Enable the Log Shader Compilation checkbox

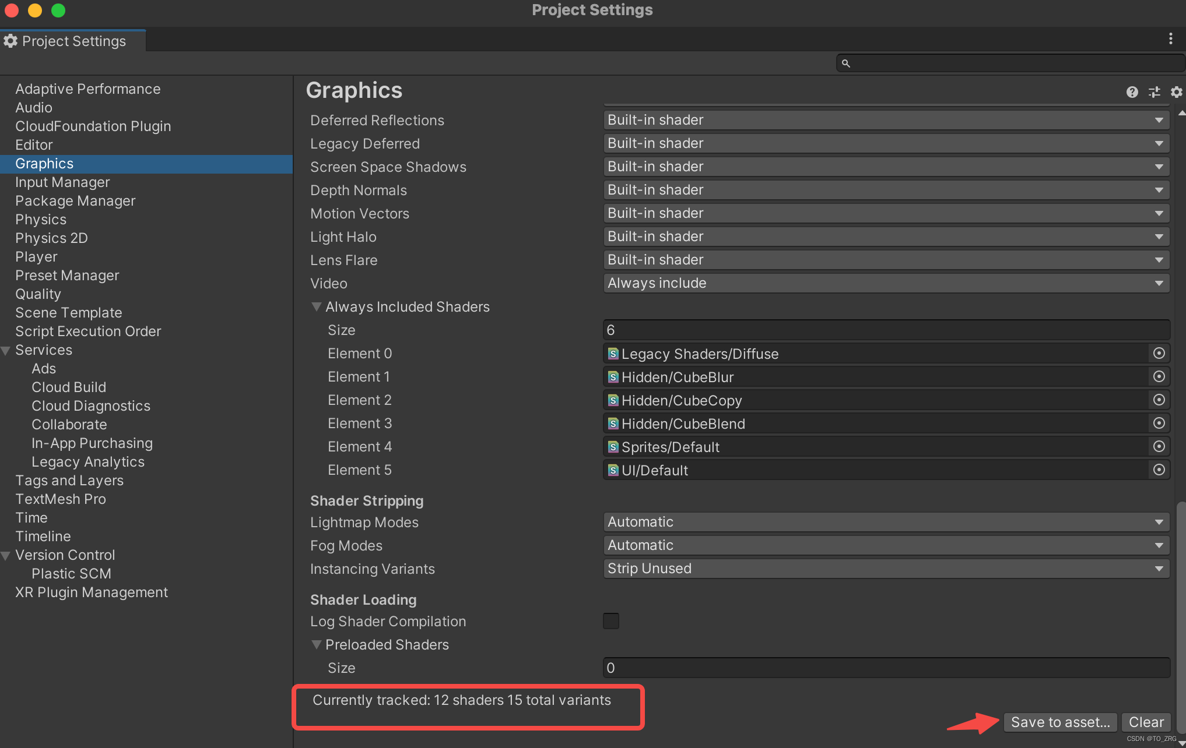point(610,621)
